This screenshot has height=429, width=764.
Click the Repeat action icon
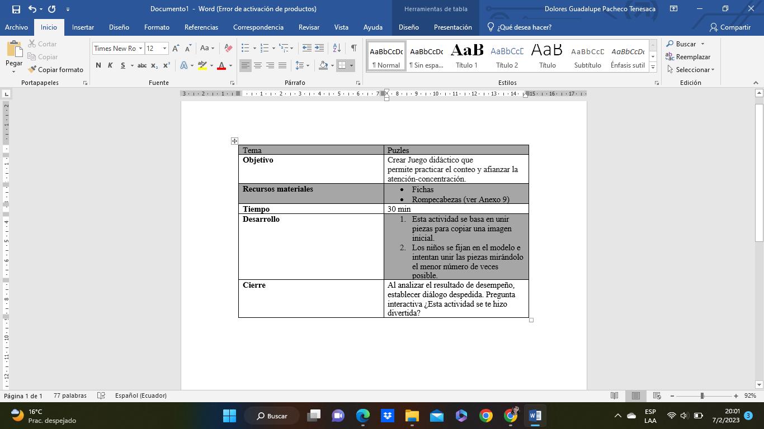[x=52, y=9]
